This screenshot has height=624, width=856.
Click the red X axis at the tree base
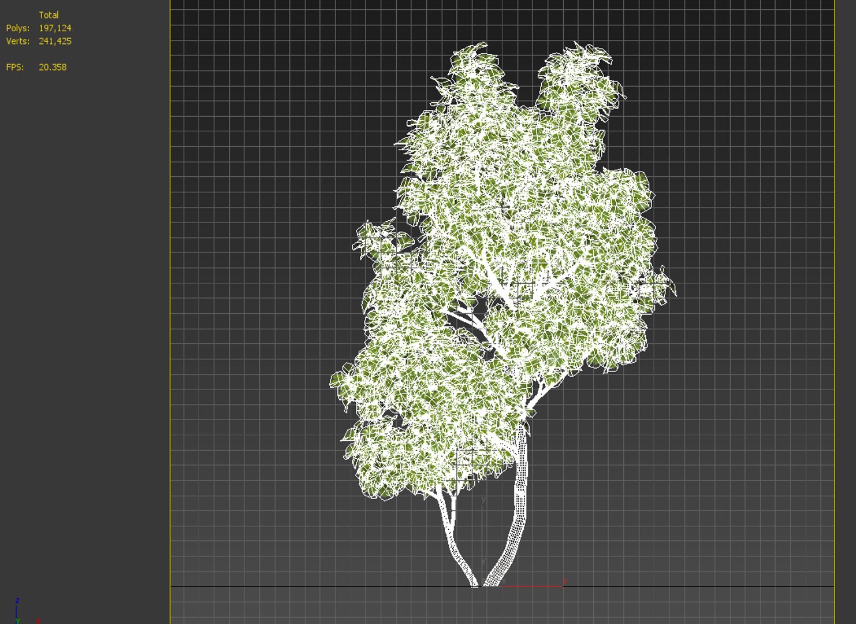pos(533,585)
